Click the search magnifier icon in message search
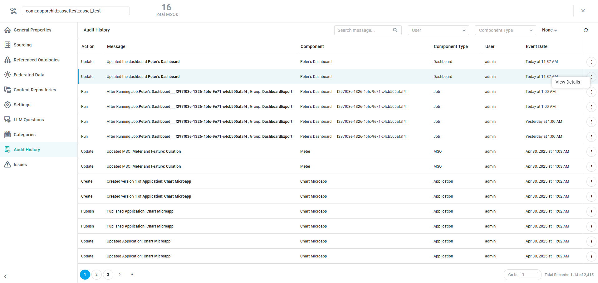The height and width of the screenshot is (283, 598). (395, 30)
